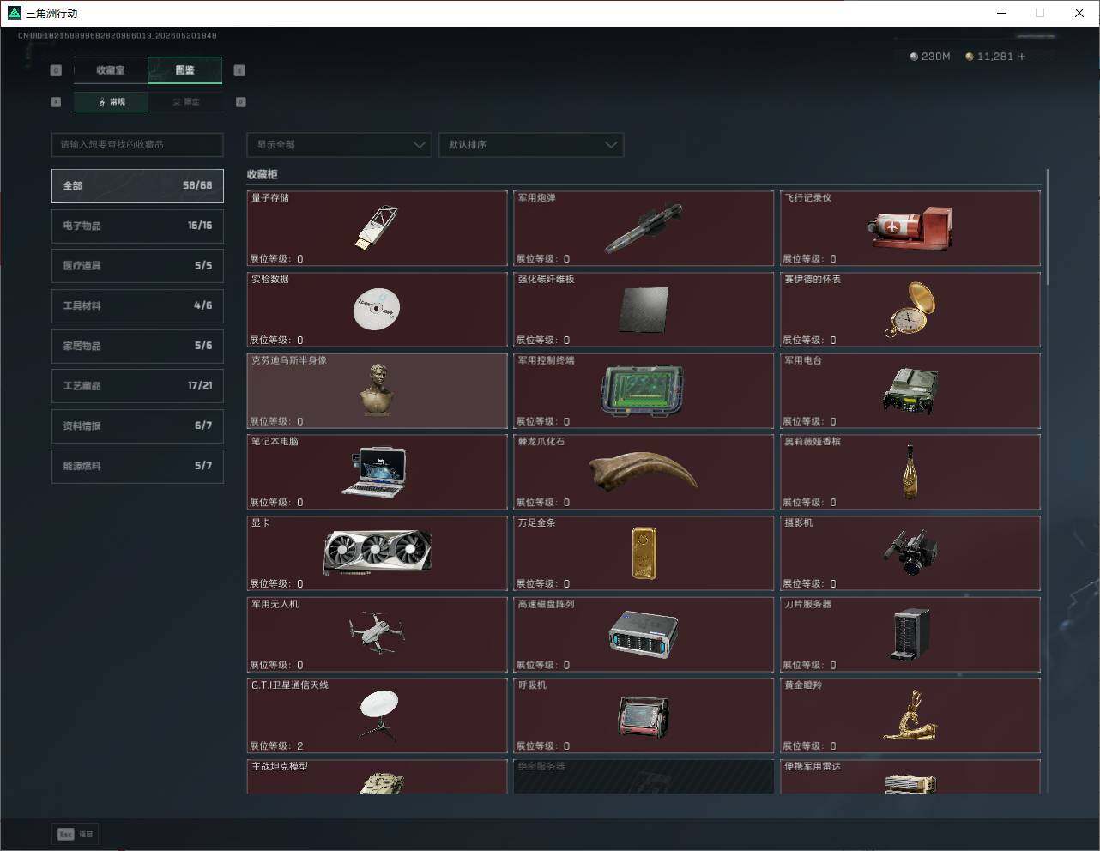The image size is (1100, 851).
Task: Pick the 奥莉薇娅香槟 champagne bottle
Action: point(910,471)
